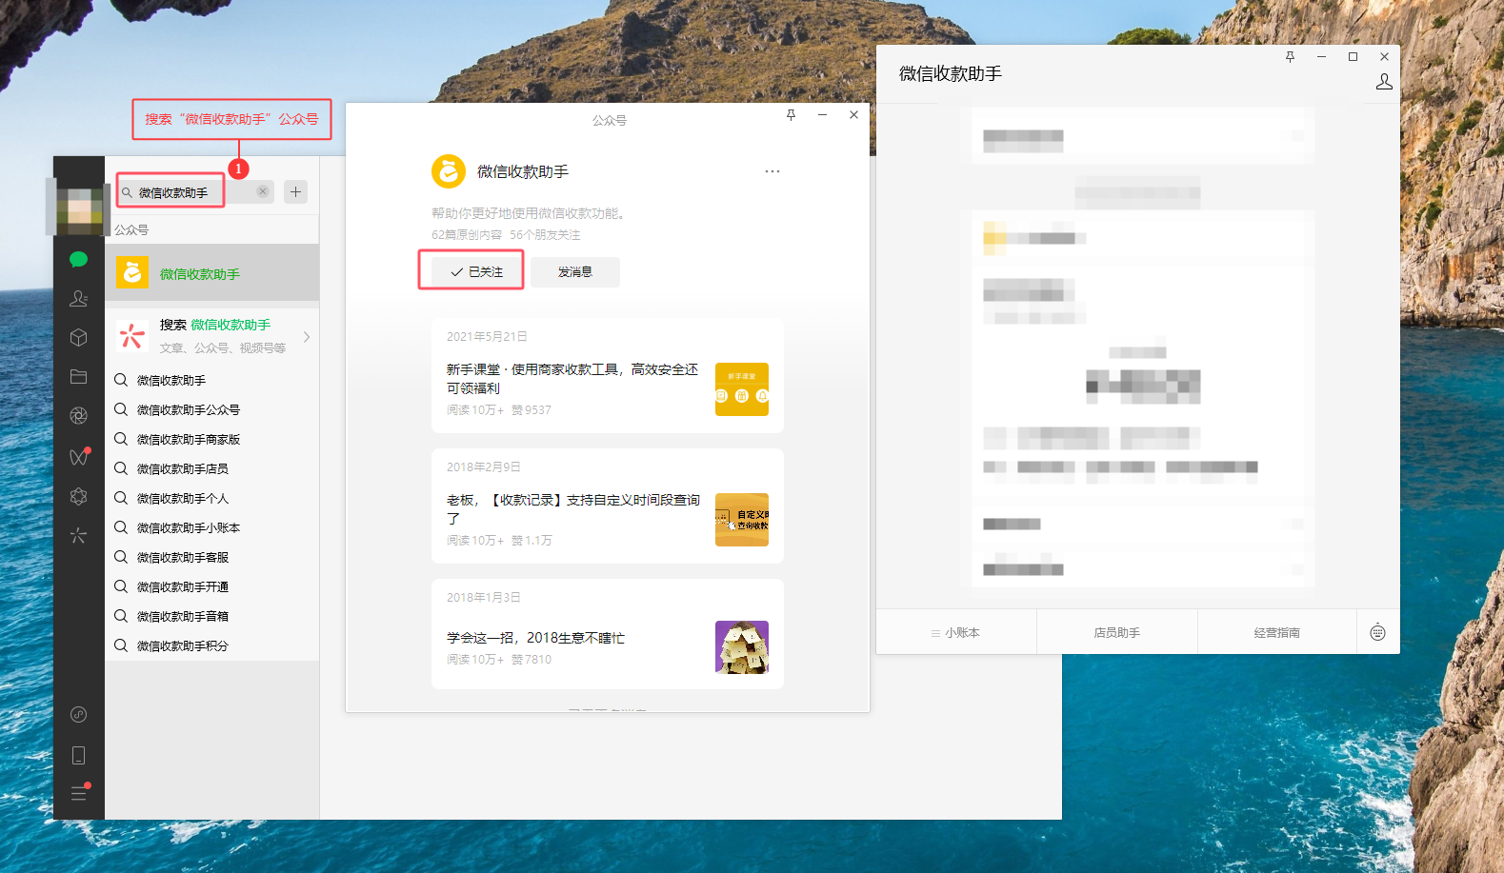Click the phone icon in sidebar
Viewport: 1504px width, 873px height.
coord(78,756)
